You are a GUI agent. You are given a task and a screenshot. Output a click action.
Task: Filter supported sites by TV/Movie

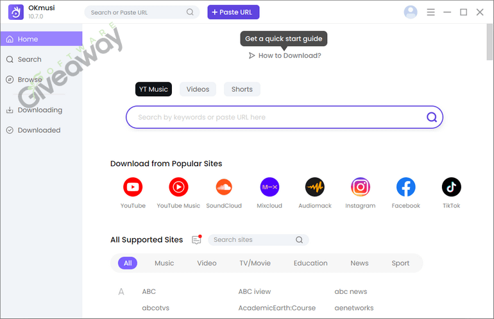pos(255,263)
